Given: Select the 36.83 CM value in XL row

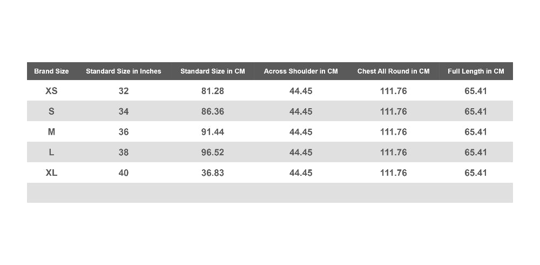Looking at the screenshot, I should 212,173.
